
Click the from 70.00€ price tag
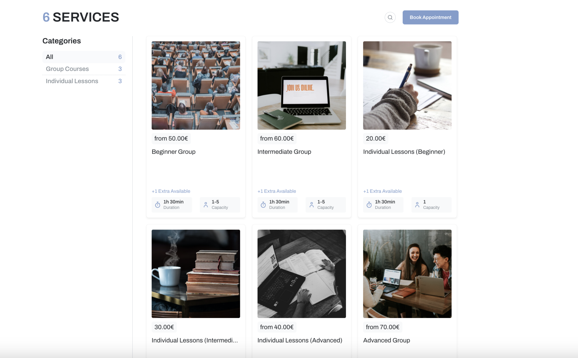[382, 327]
